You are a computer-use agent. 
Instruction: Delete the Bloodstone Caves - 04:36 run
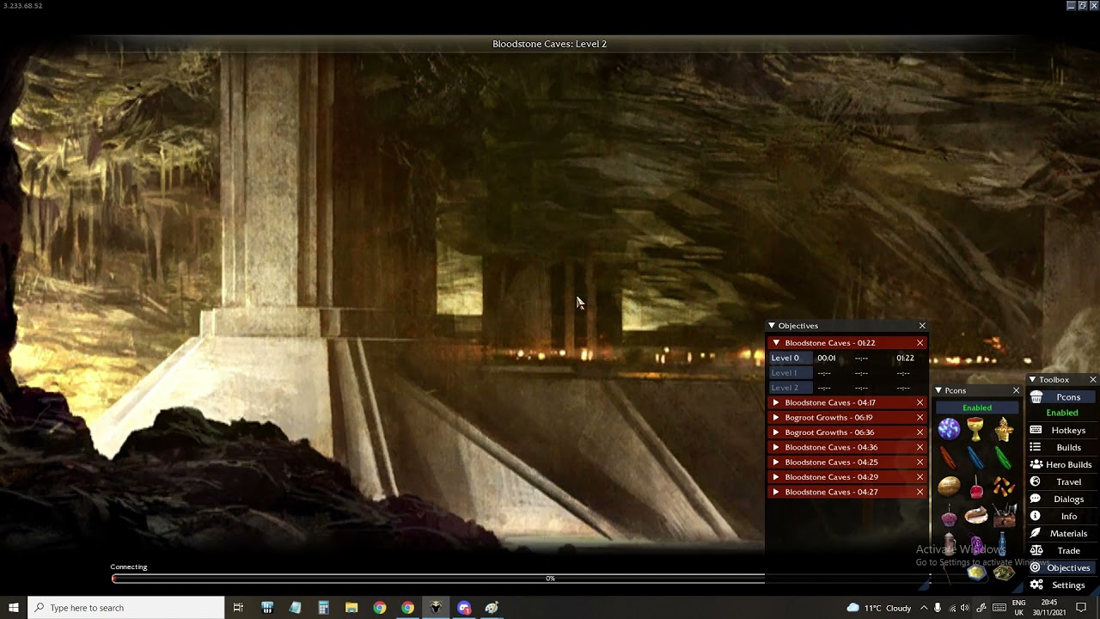[920, 447]
